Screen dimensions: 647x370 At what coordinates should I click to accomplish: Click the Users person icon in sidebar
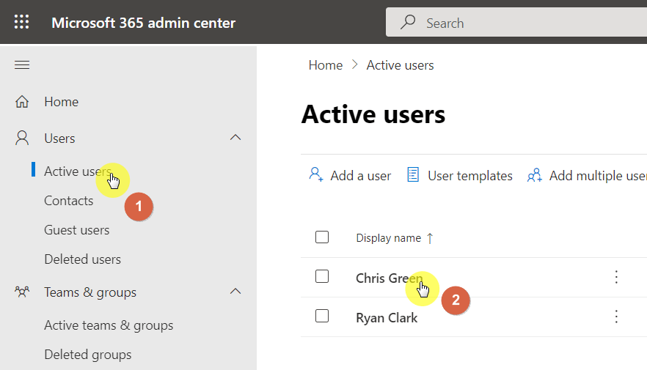point(22,138)
